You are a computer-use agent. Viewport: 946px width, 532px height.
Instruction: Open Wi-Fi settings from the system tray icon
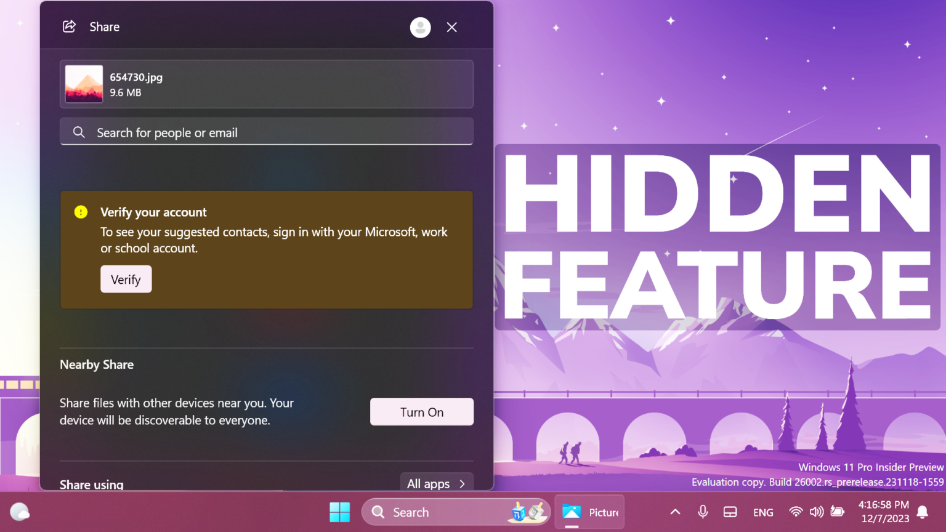pos(796,512)
